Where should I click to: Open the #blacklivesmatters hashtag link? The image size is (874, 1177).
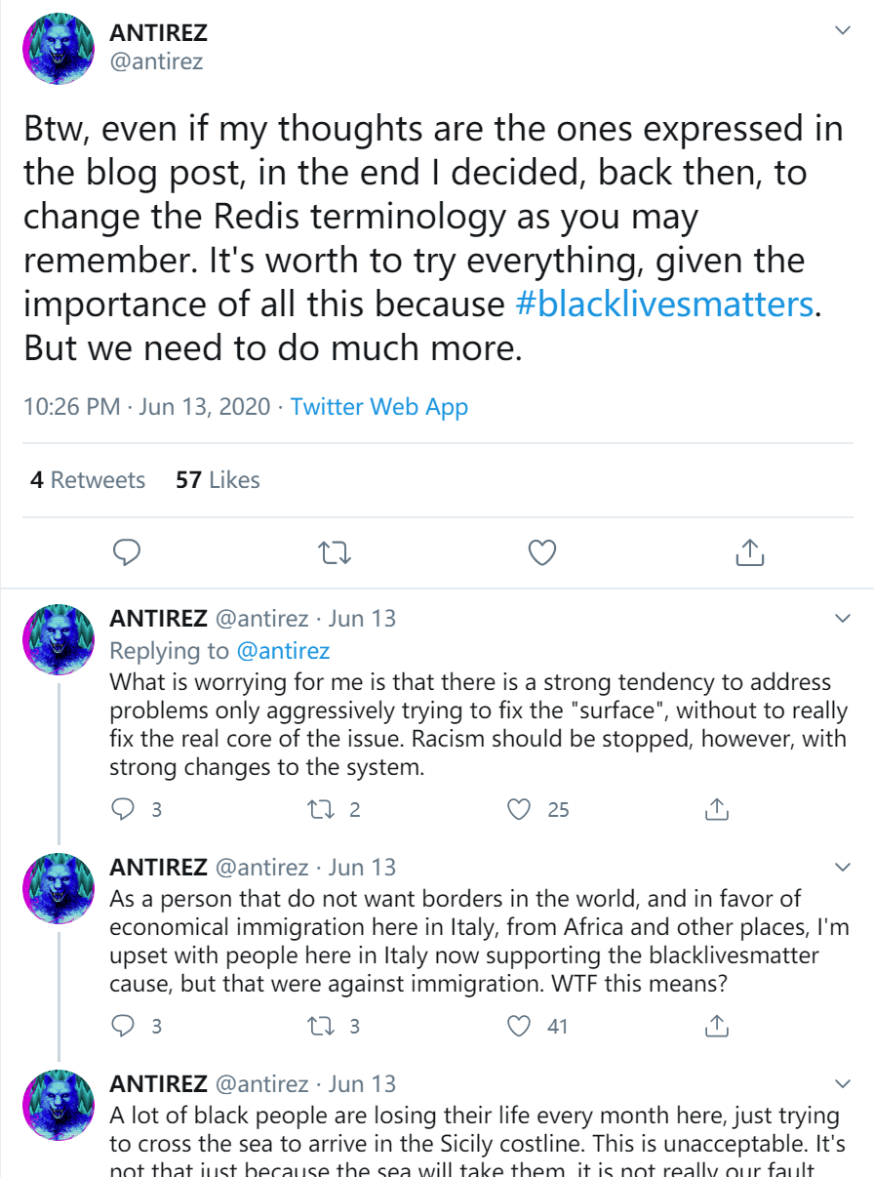[663, 304]
